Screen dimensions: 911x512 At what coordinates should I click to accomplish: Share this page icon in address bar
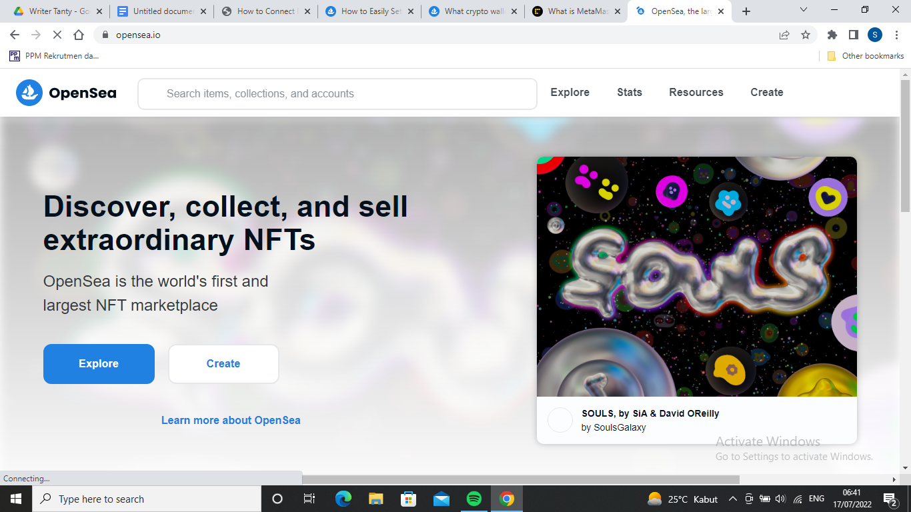click(x=784, y=35)
